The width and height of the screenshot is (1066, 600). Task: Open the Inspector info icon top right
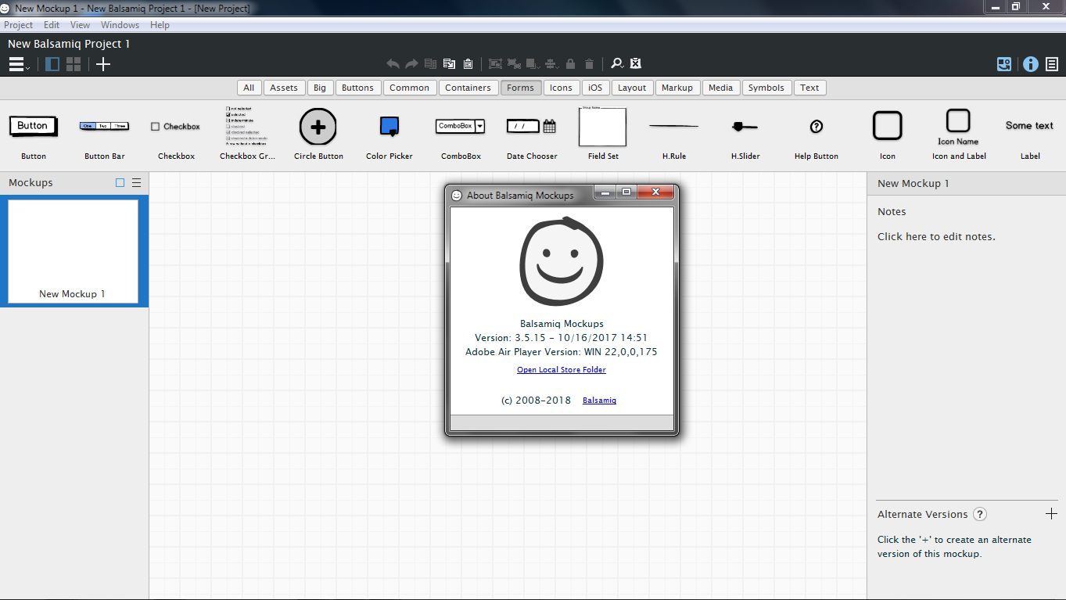tap(1030, 64)
